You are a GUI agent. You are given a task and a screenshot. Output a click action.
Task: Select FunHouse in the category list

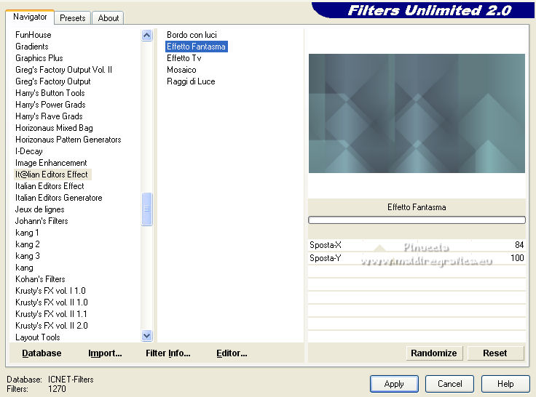point(33,35)
